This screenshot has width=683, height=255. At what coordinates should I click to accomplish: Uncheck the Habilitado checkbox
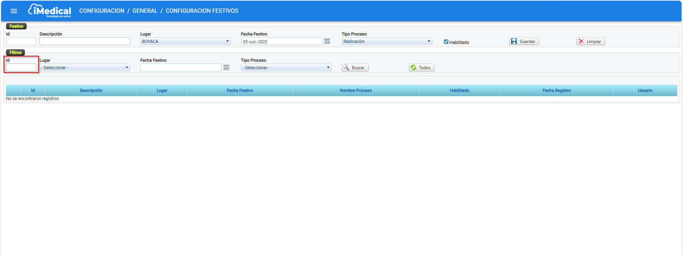[446, 42]
